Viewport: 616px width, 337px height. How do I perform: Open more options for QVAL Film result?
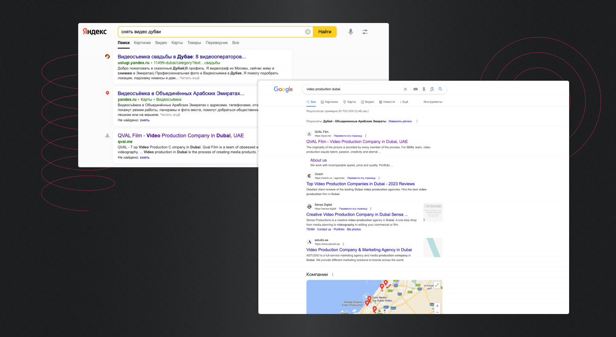pyautogui.click(x=365, y=136)
